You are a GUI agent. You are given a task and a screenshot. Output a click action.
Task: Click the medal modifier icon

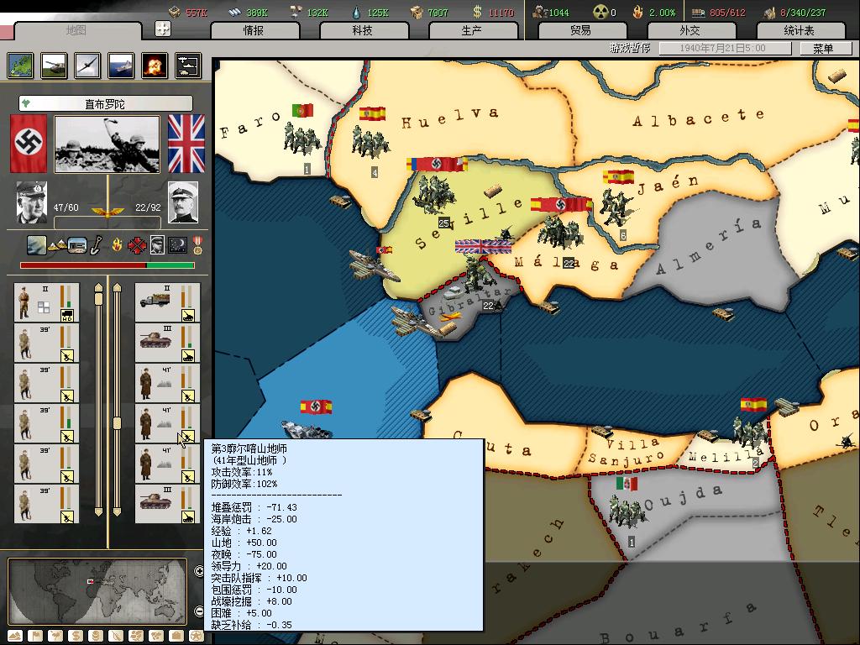coord(197,246)
